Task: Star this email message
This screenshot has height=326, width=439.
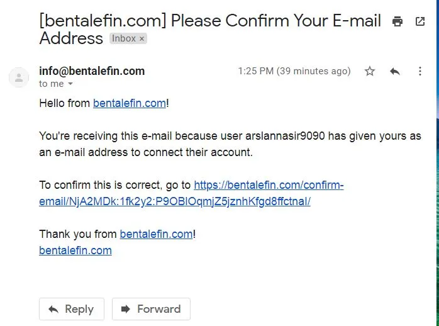Action: tap(370, 71)
